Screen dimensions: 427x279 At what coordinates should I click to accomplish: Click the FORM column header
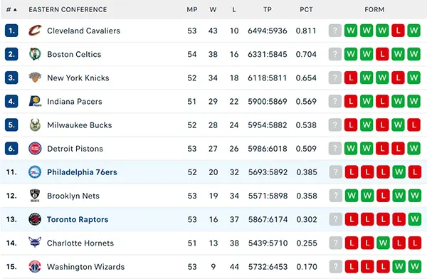(x=374, y=9)
